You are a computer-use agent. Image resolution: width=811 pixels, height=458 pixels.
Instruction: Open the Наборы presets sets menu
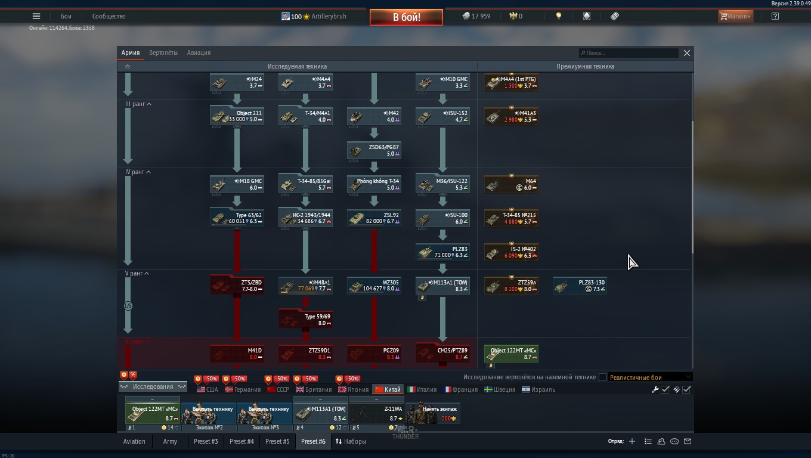click(x=351, y=441)
